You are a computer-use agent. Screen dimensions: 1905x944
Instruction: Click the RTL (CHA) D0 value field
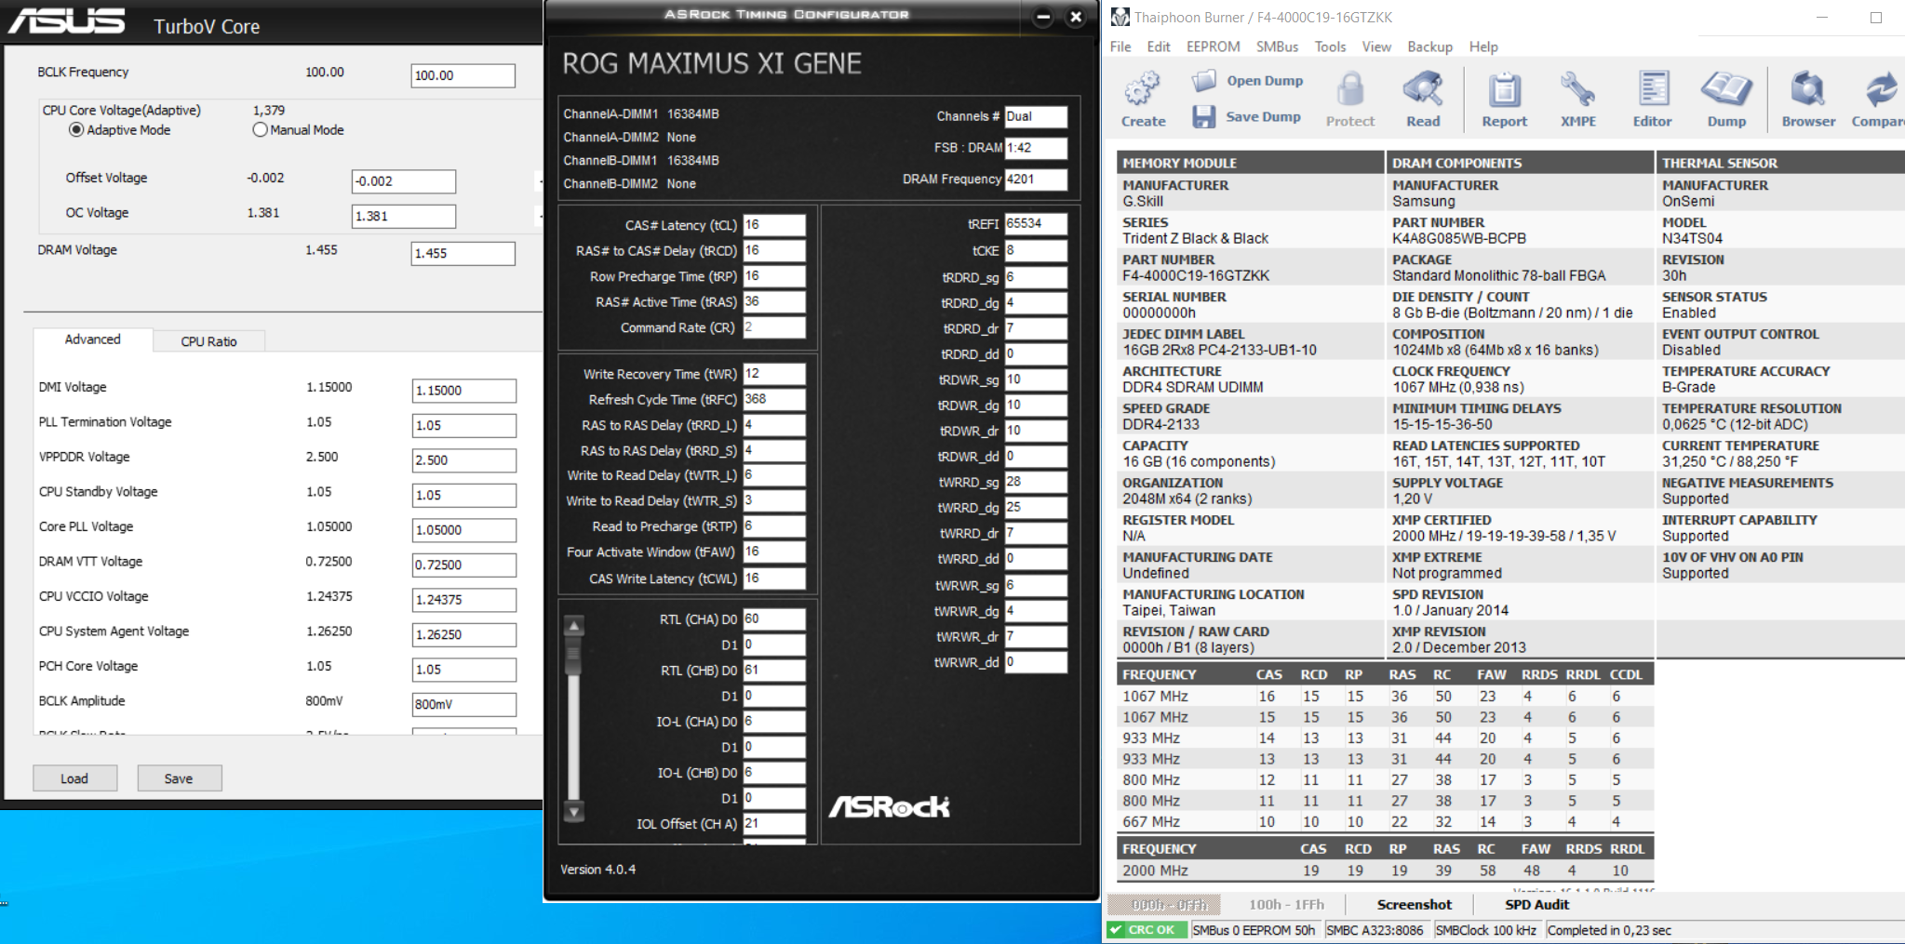(x=774, y=619)
